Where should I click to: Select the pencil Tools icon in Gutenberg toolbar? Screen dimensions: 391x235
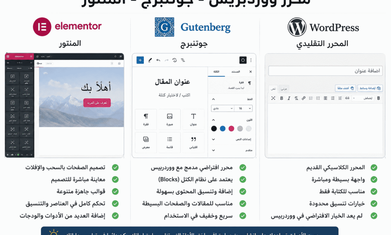click(150, 60)
